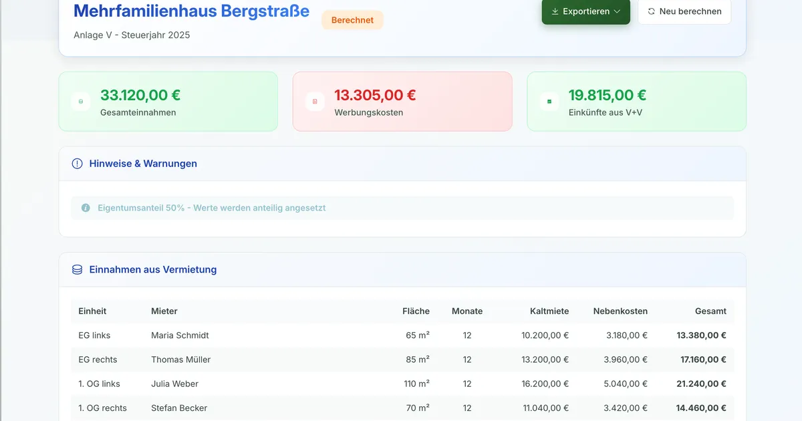Viewport: 802px width, 421px height.
Task: Open the Hinweise & Warnungen section header
Action: (x=143, y=164)
